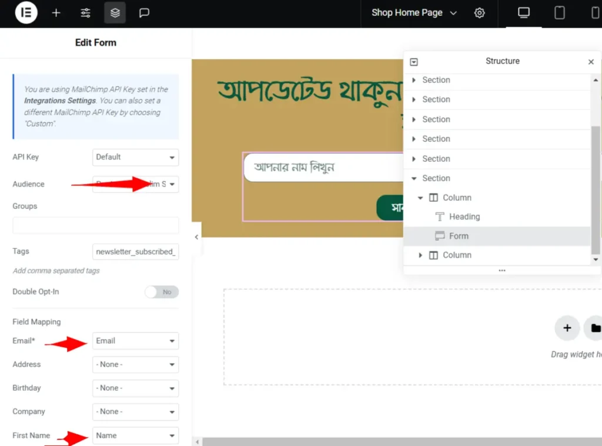The image size is (602, 446).
Task: Click the Bengali name input on canvas
Action: (x=323, y=167)
